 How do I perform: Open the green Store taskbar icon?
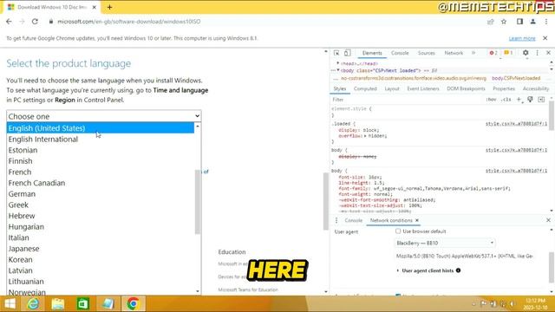pyautogui.click(x=83, y=304)
